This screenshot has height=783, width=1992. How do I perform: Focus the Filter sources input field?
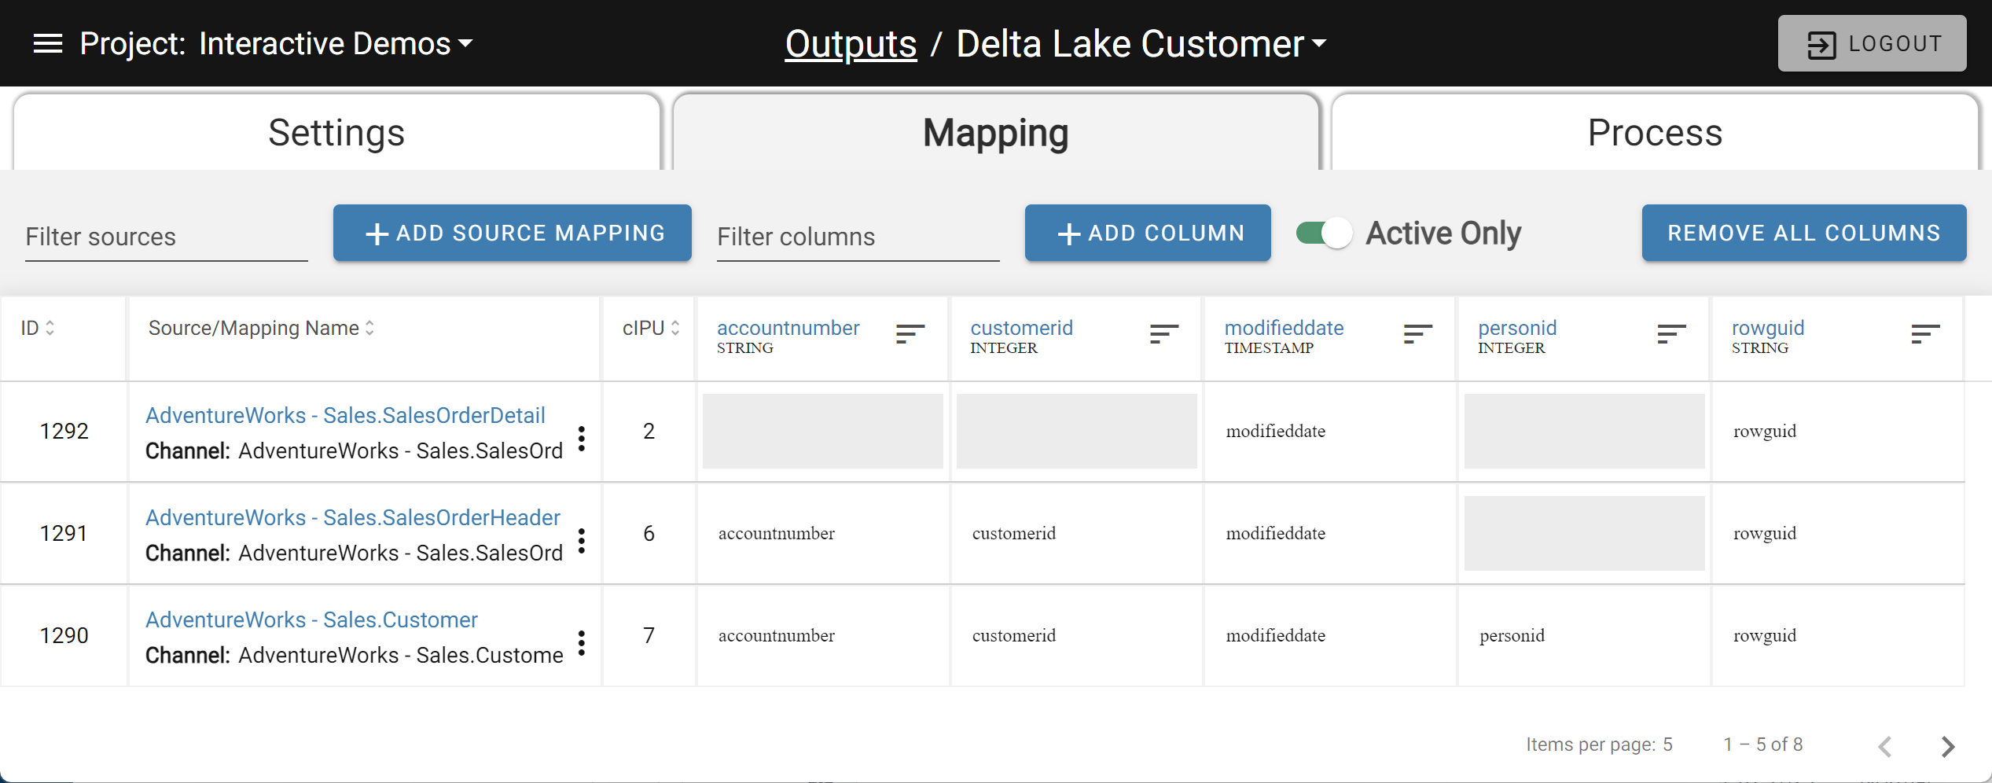point(167,237)
